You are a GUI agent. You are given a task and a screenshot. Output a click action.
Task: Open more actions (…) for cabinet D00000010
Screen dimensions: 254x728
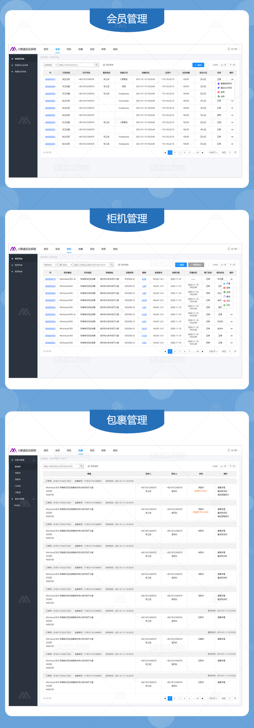tap(232, 279)
